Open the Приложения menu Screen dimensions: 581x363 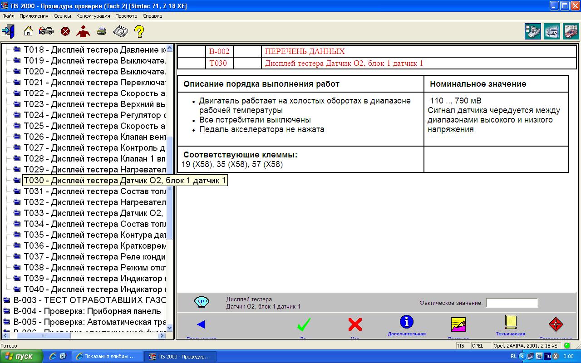click(34, 16)
